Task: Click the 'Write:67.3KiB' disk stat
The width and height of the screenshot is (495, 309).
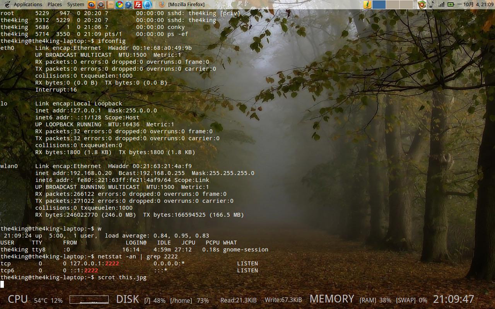Action: pyautogui.click(x=283, y=300)
